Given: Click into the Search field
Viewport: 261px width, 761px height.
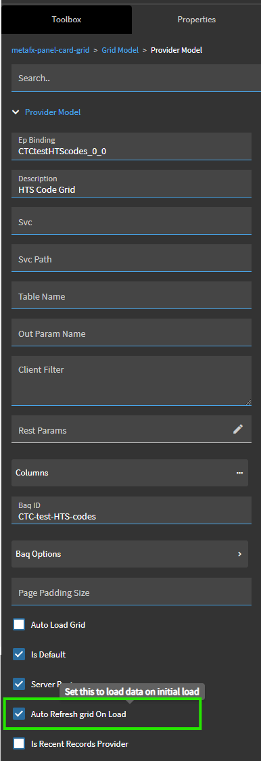Looking at the screenshot, I should [x=137, y=78].
